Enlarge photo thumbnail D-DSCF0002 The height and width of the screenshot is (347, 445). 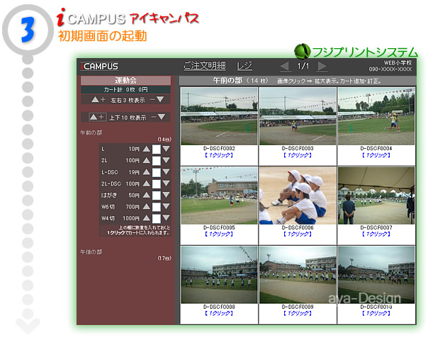tap(219, 116)
